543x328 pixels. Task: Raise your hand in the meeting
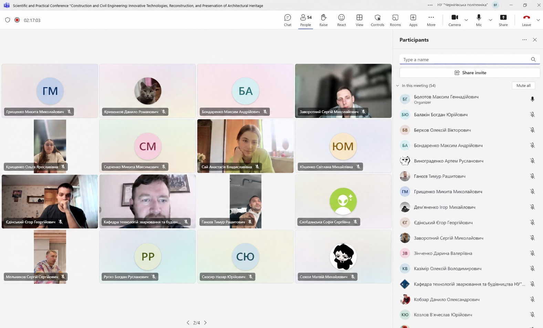point(323,20)
